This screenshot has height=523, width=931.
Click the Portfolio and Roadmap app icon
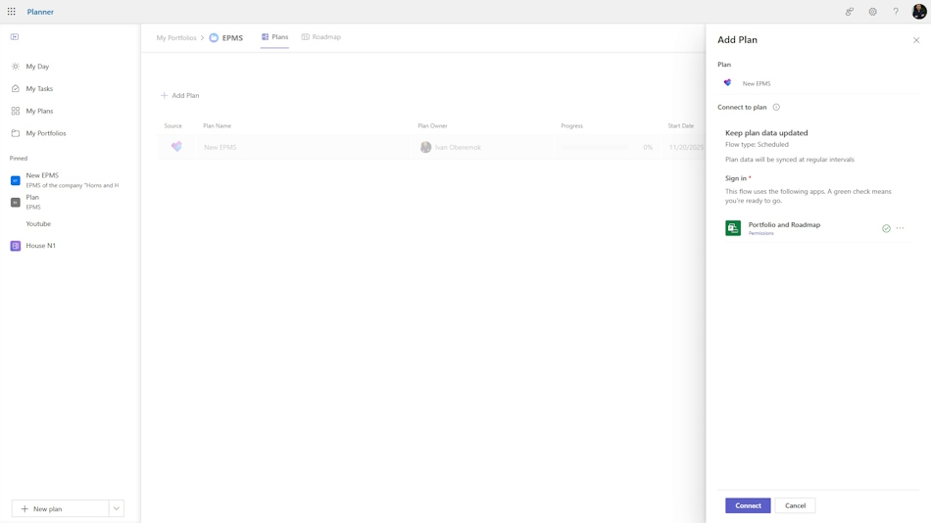pyautogui.click(x=733, y=228)
